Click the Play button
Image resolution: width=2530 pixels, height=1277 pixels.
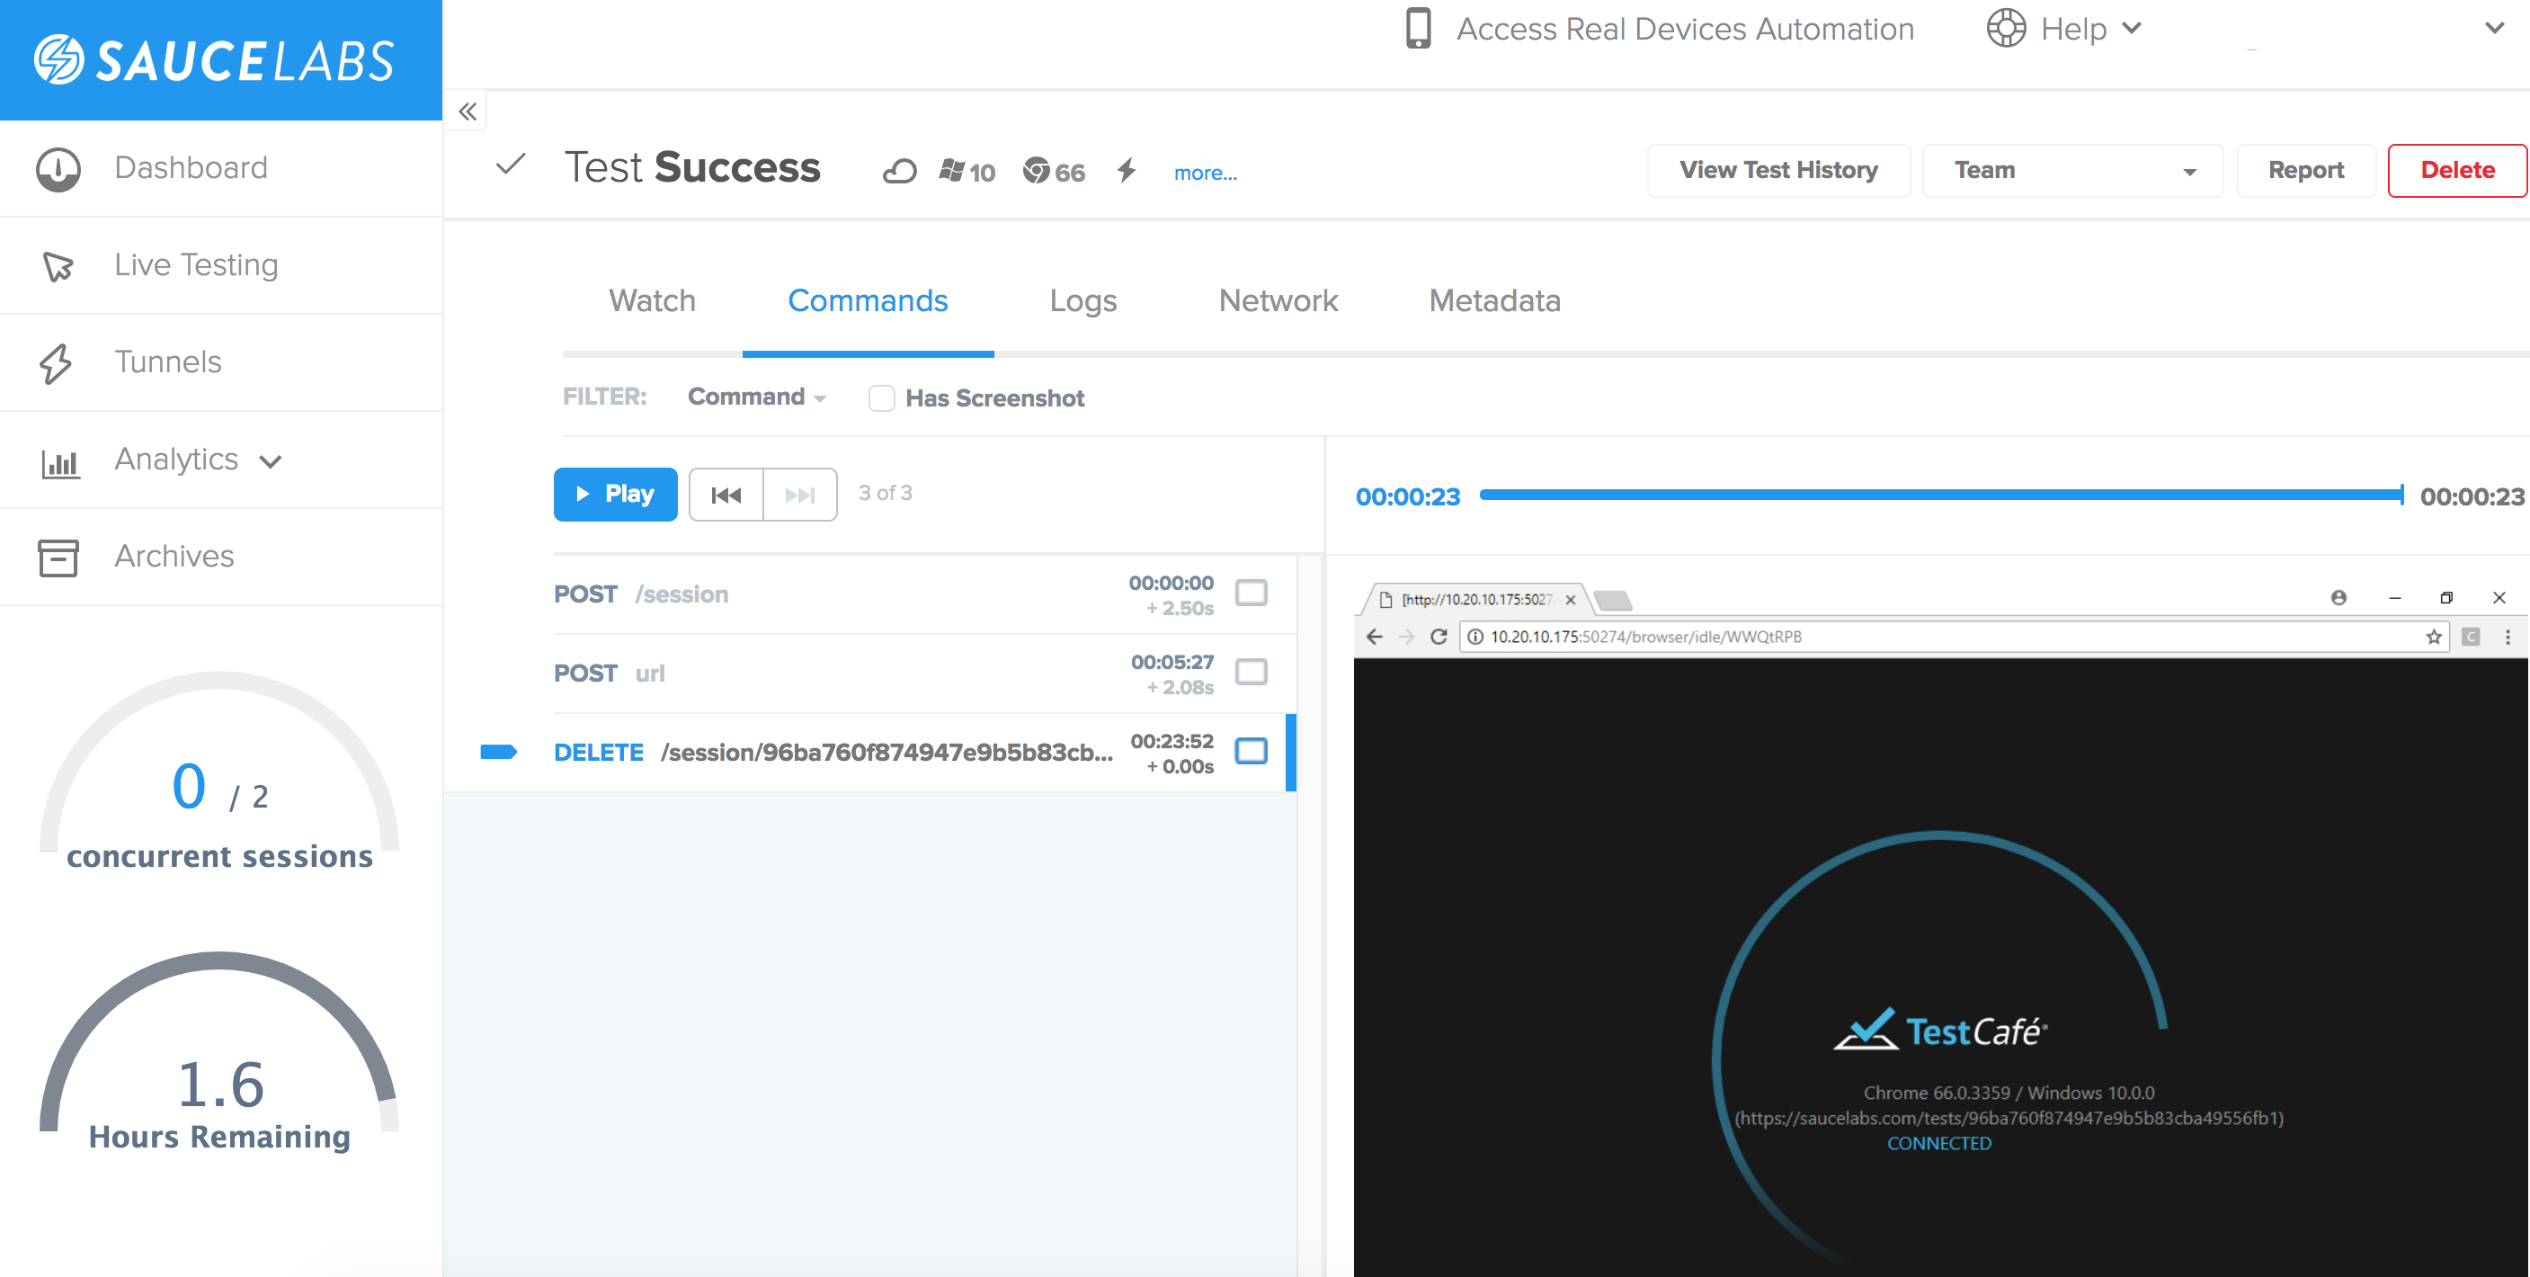click(x=615, y=494)
